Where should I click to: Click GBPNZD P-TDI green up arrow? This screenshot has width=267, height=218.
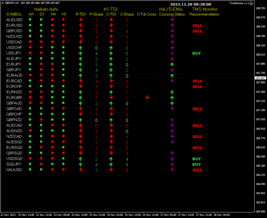tap(81, 120)
